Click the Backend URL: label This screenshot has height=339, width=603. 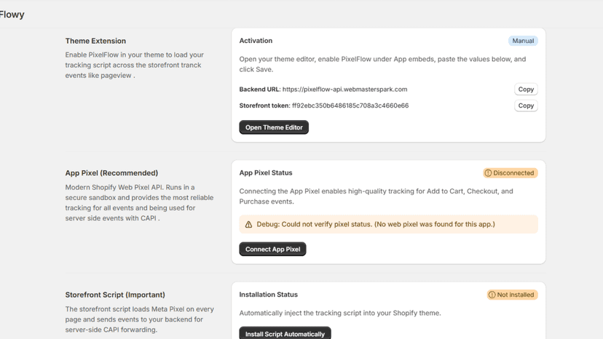(260, 89)
